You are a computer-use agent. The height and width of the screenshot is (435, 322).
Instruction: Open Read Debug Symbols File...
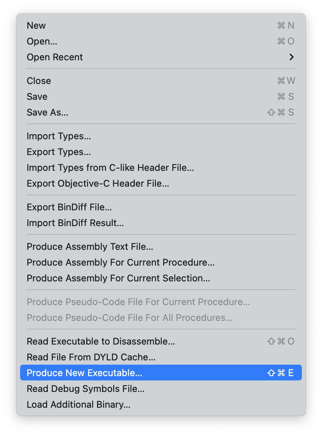click(x=86, y=389)
